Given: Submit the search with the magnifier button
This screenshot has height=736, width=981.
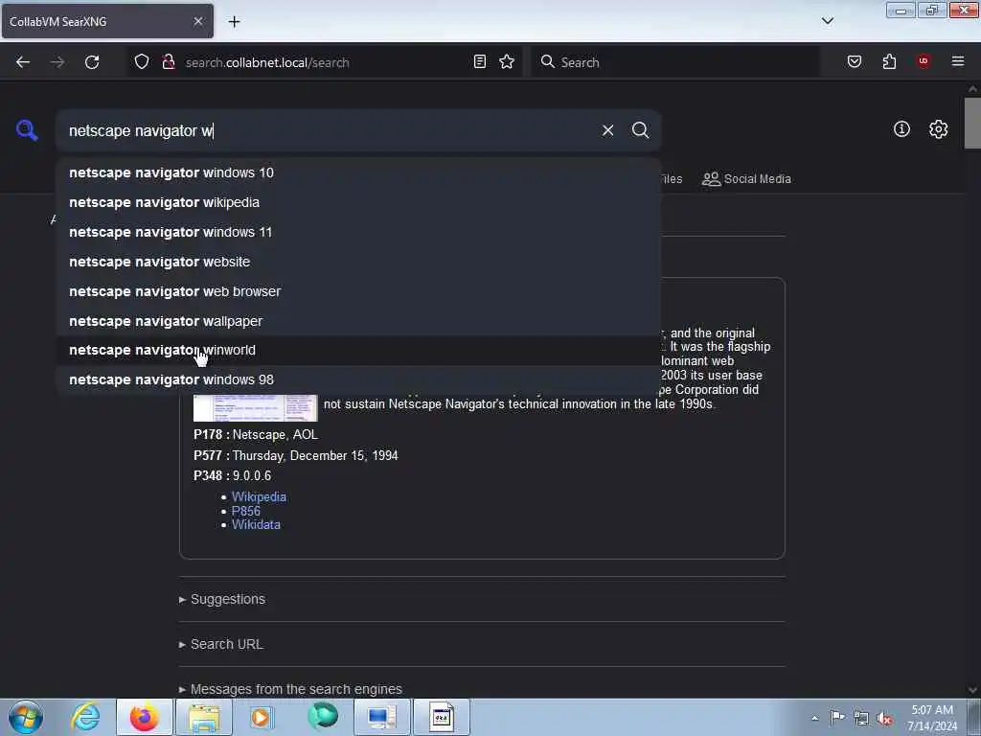Looking at the screenshot, I should click(x=640, y=130).
